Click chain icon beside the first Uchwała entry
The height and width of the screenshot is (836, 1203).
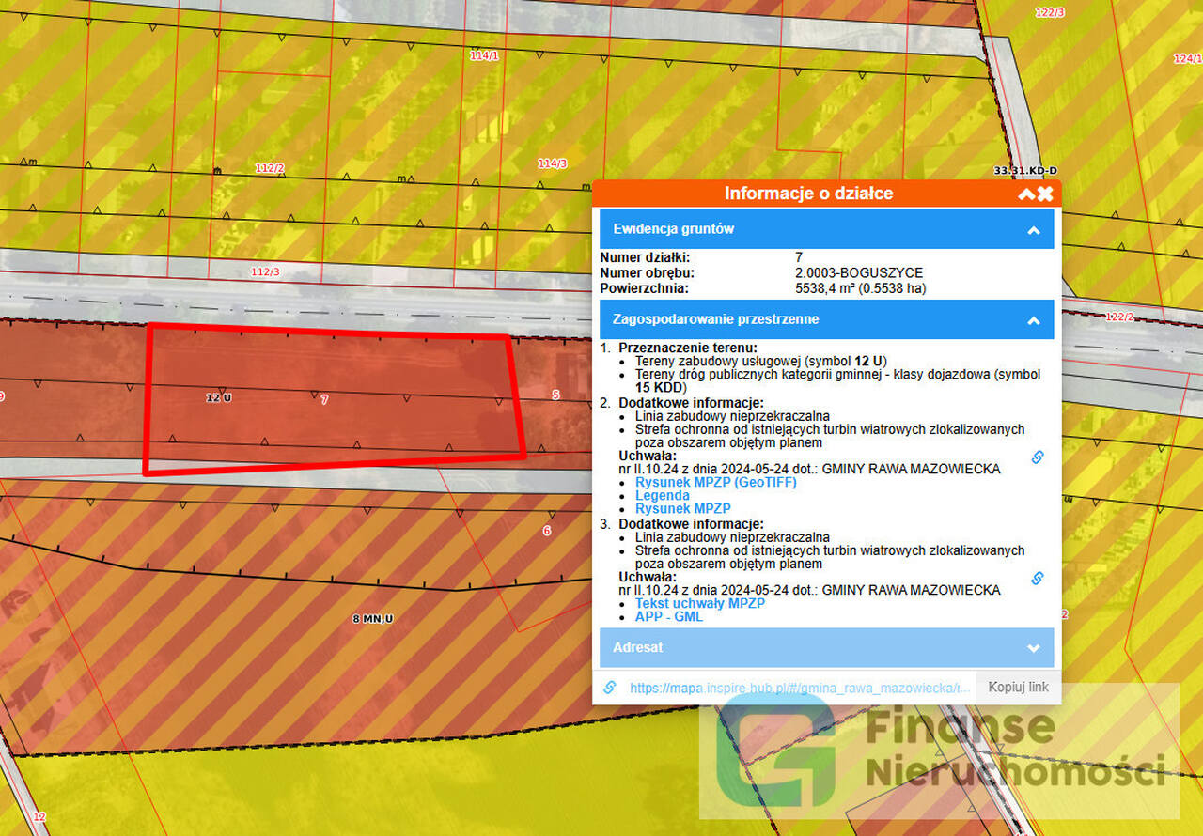coord(1038,457)
